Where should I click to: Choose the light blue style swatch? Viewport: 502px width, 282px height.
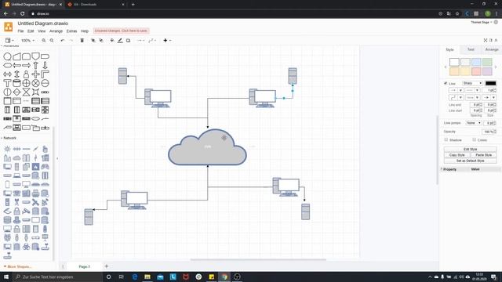point(476,62)
